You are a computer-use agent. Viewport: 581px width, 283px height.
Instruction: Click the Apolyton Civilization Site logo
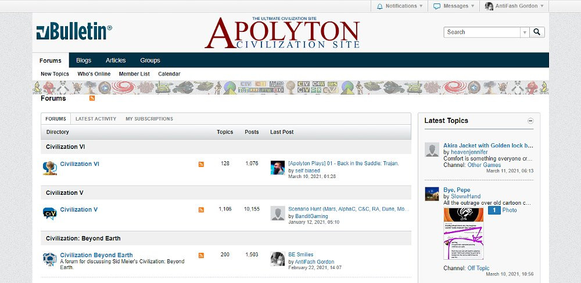(282, 32)
